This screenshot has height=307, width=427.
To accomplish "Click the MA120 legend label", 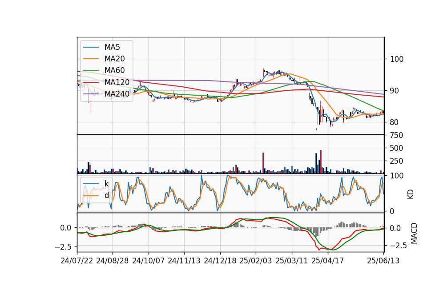I will click(117, 82).
